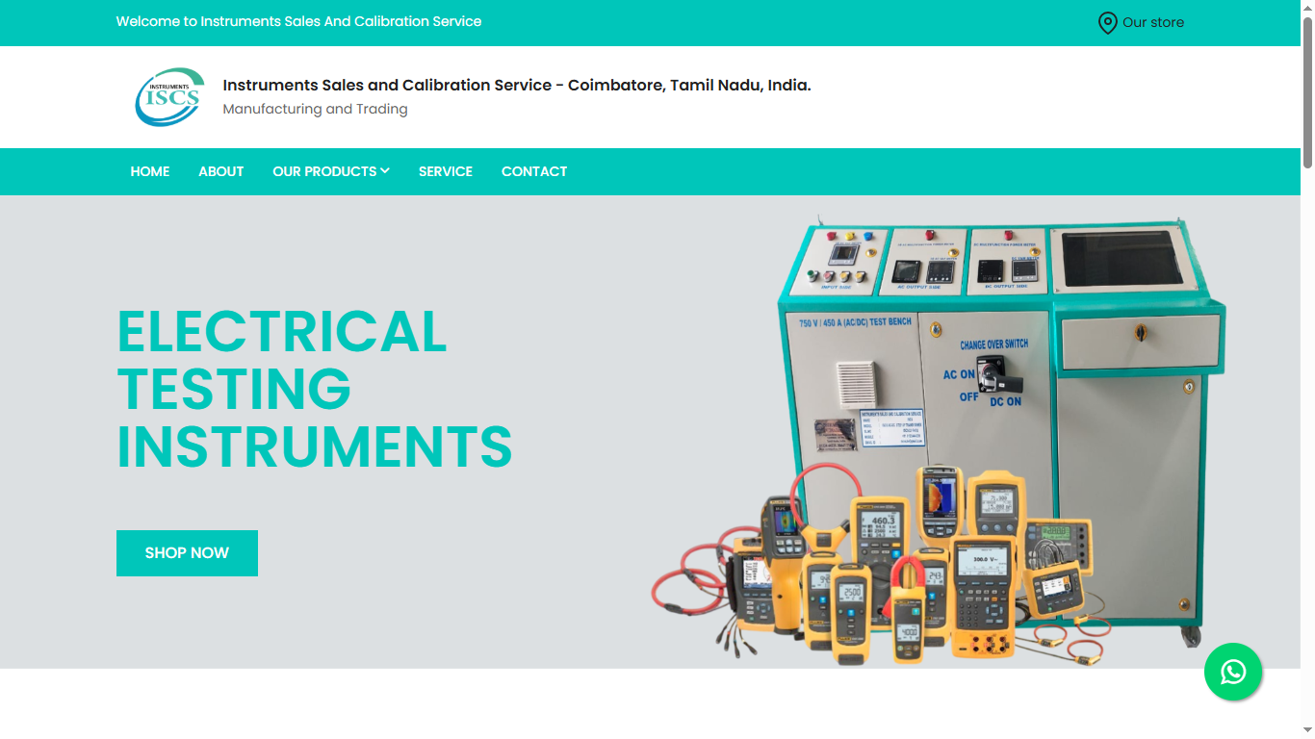Click the ELECTRICAL TESTING INSTRUMENTS heading
The image size is (1315, 739).
tap(314, 390)
